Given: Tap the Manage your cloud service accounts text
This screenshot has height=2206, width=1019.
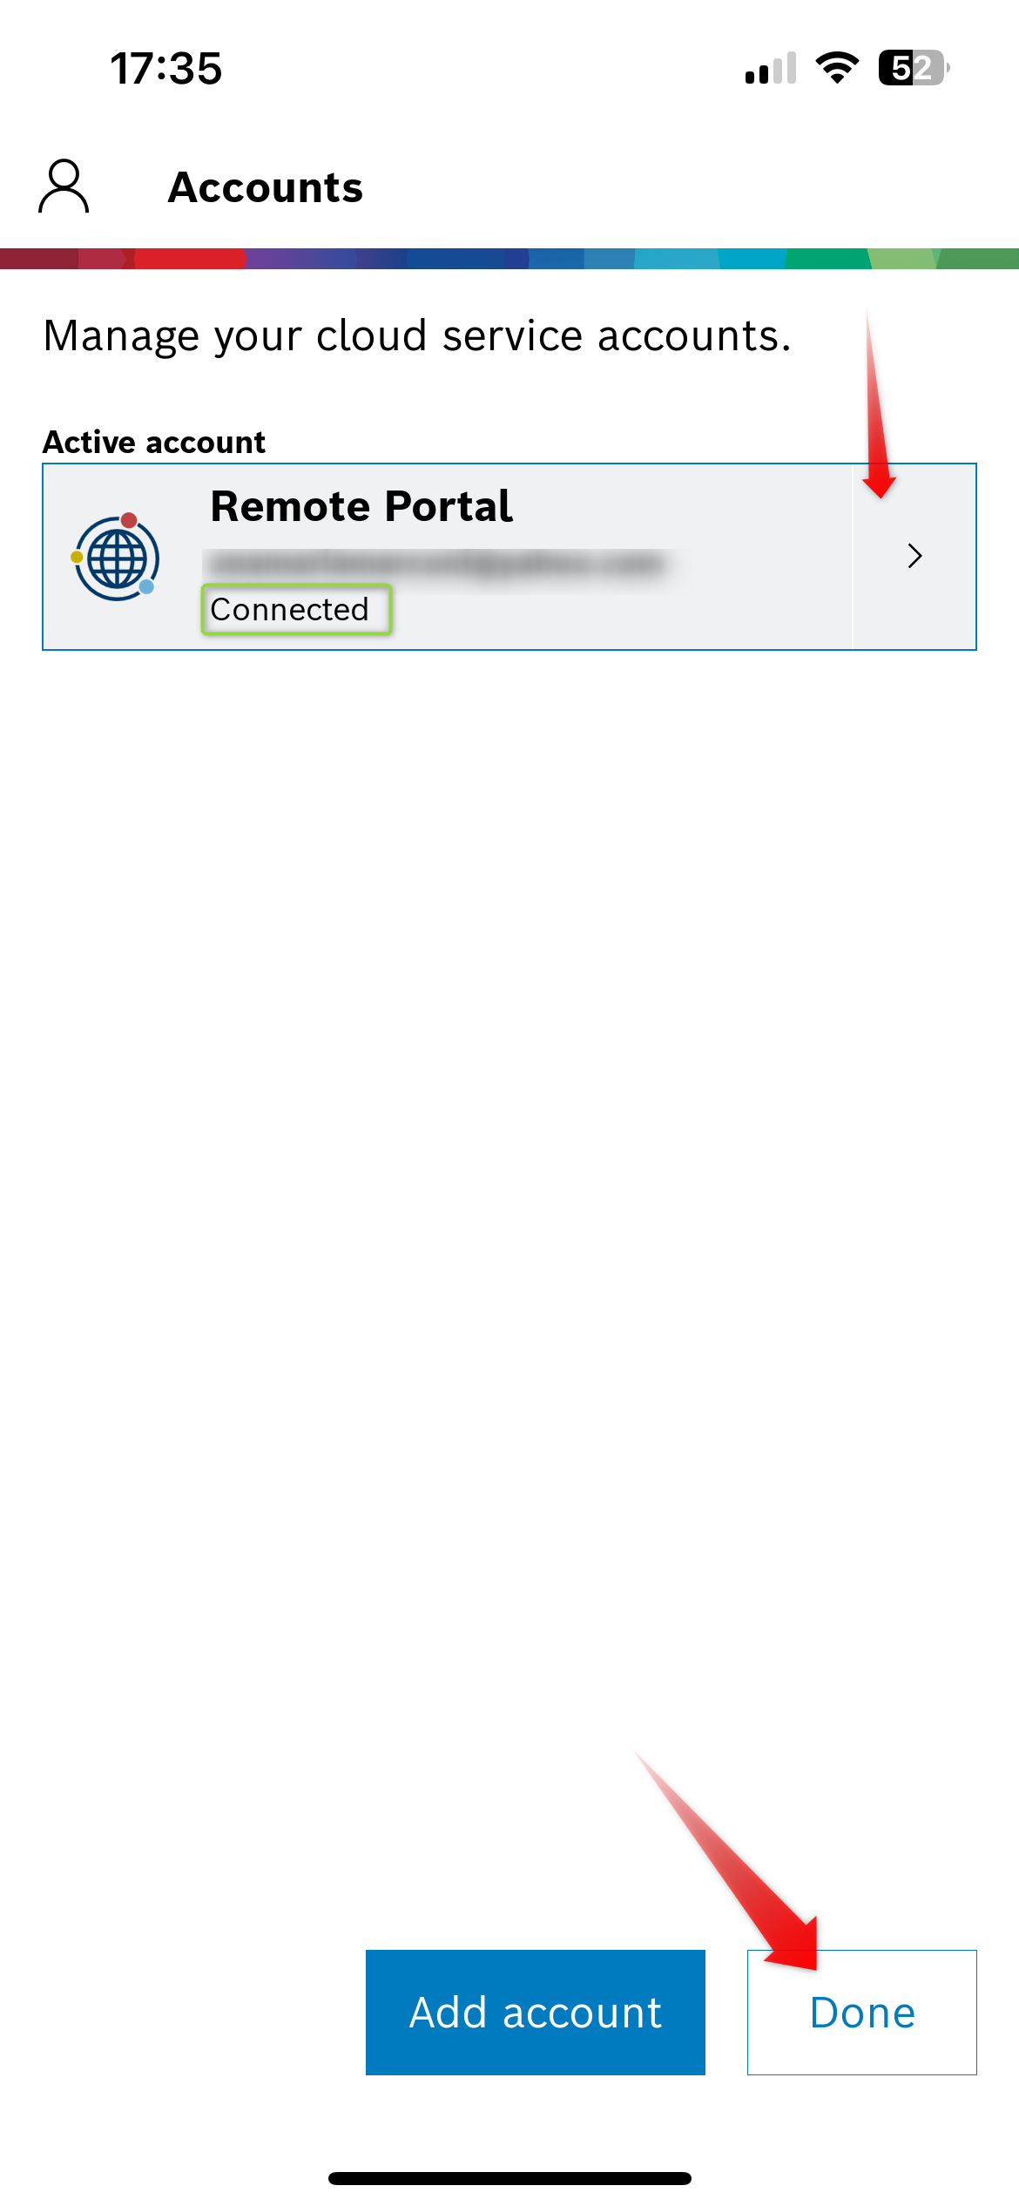Looking at the screenshot, I should (418, 335).
